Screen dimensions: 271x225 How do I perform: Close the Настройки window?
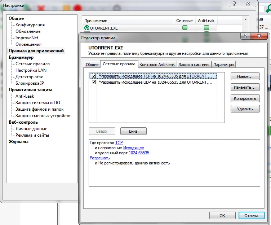(248, 4)
